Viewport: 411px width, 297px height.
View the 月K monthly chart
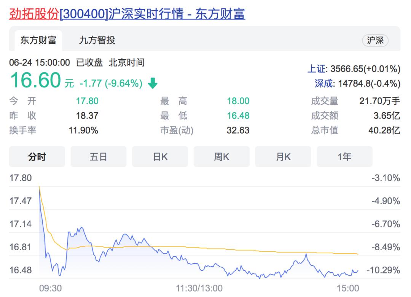[283, 156]
